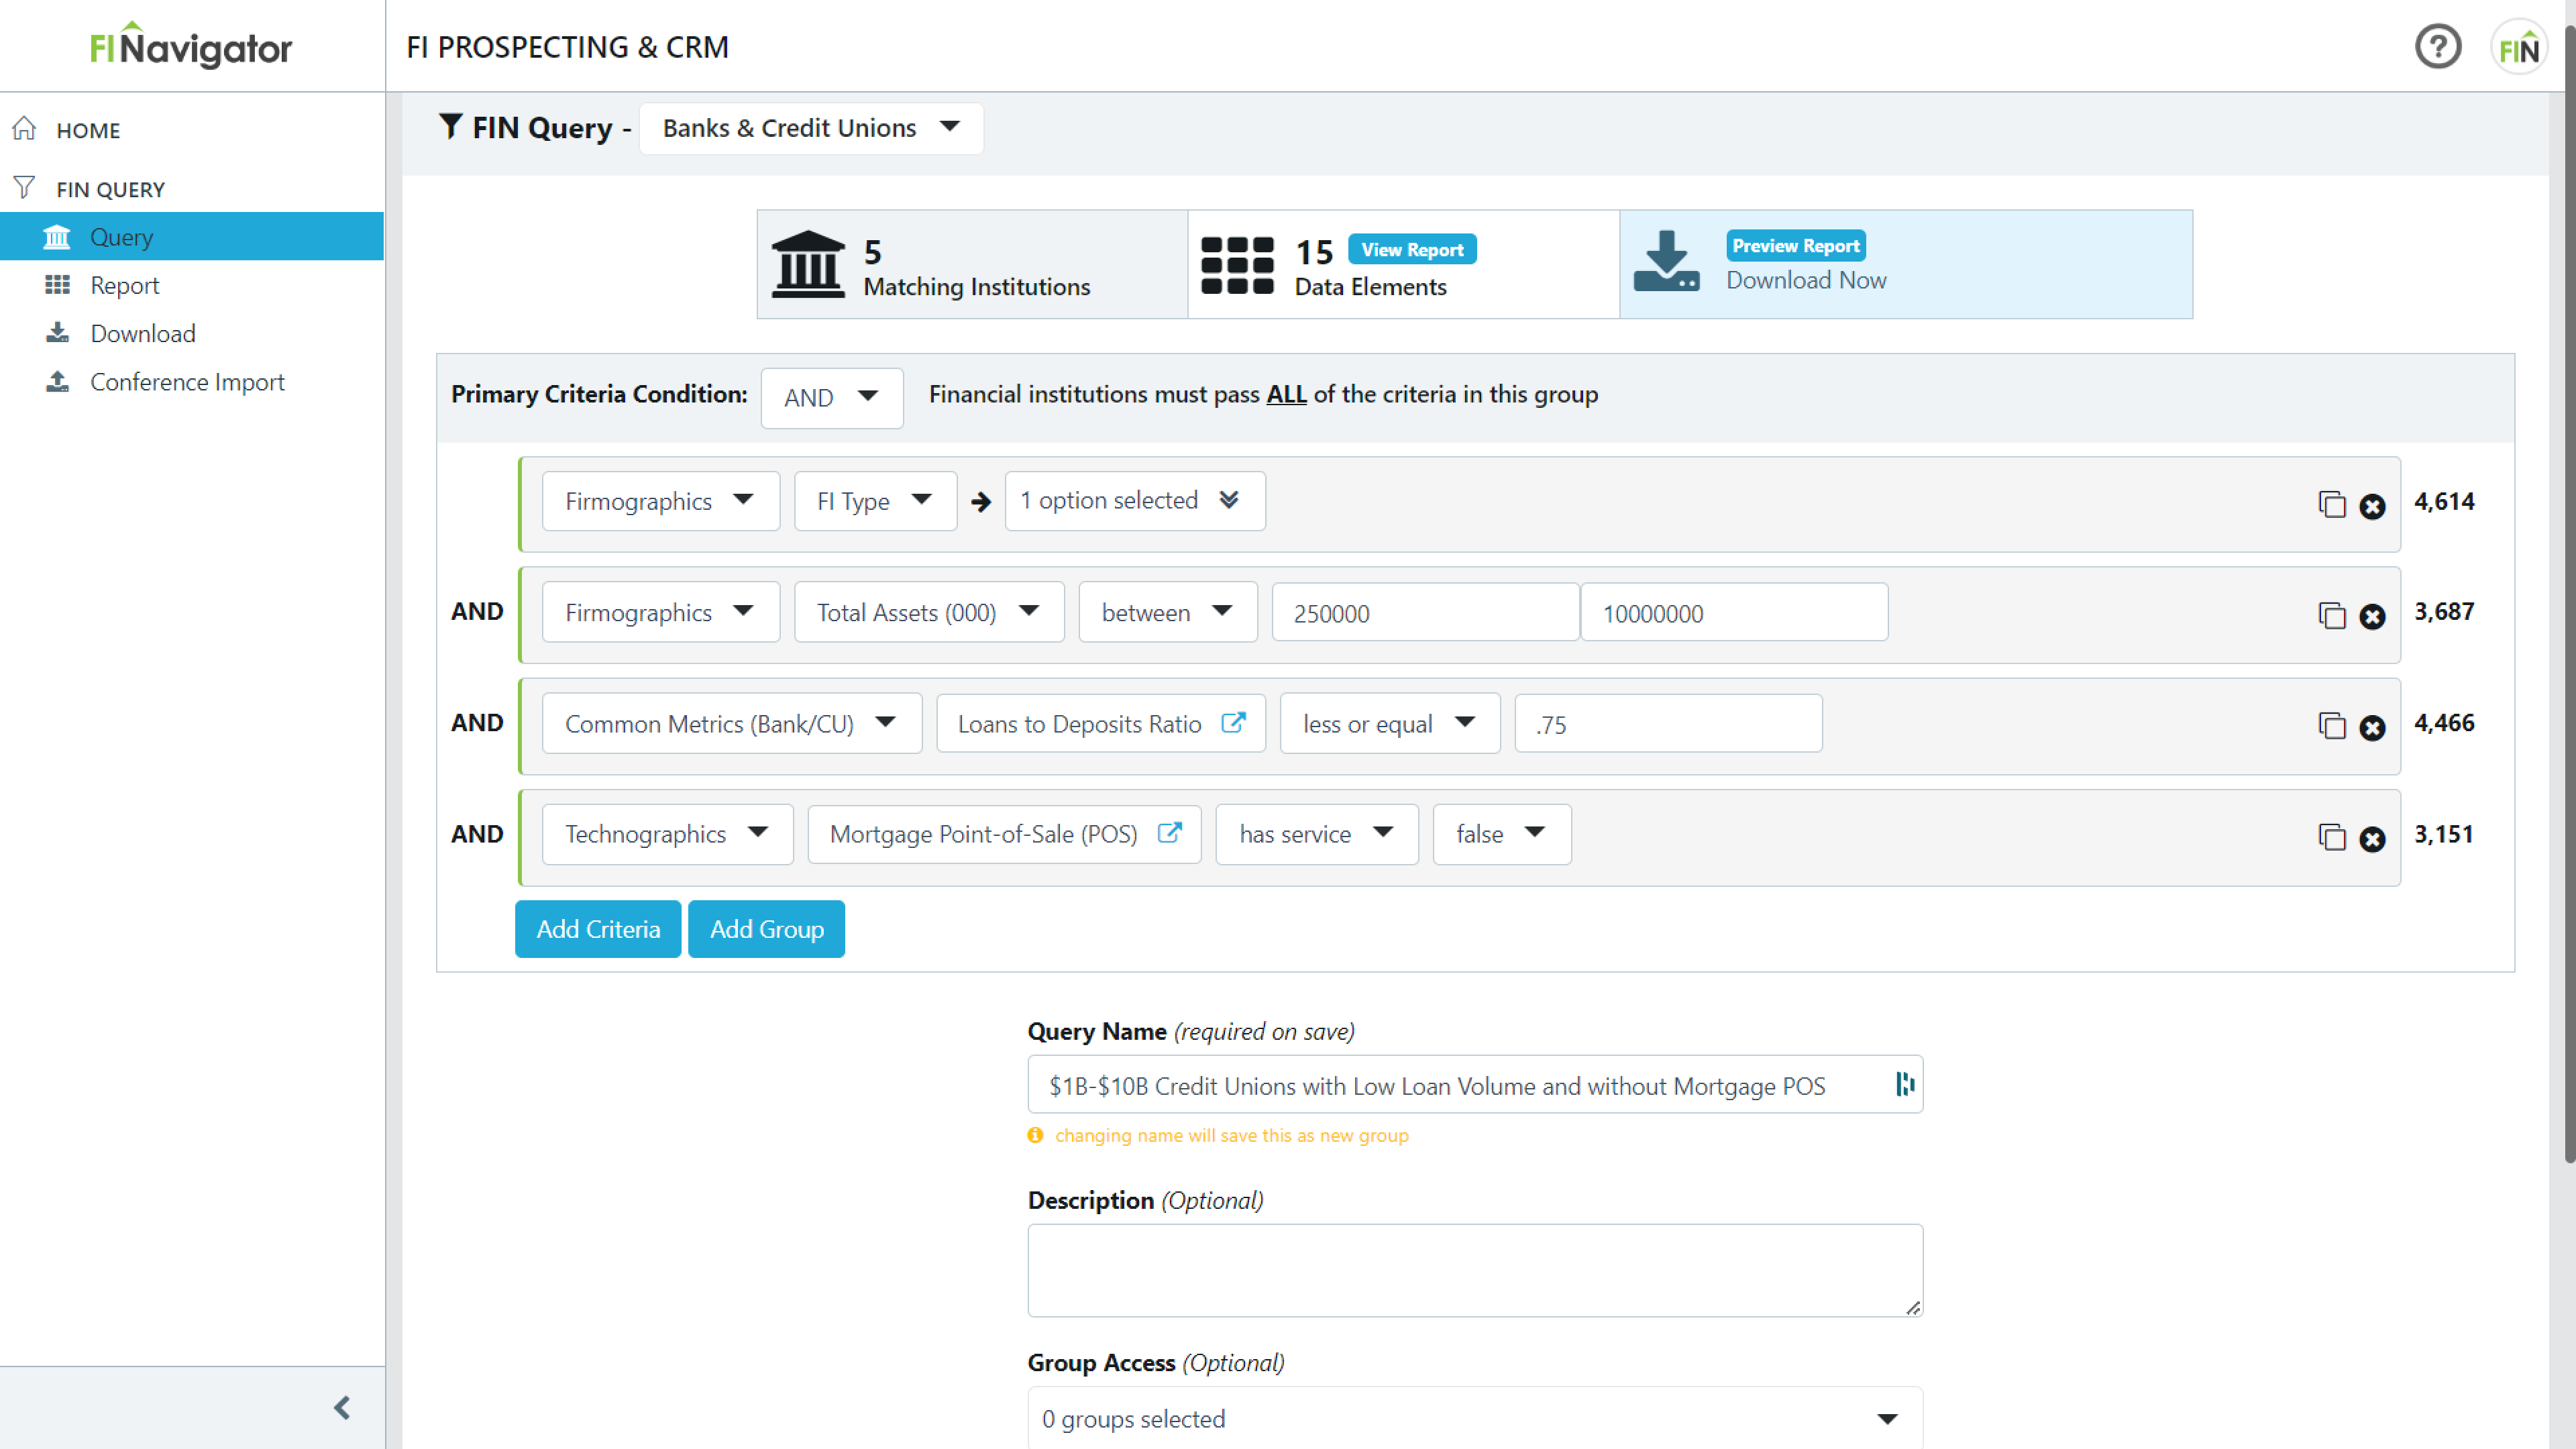
Task: Collapse the sidebar with the left chevron
Action: [342, 1408]
